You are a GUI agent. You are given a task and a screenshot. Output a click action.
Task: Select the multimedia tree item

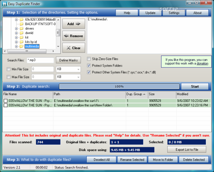pyautogui.click(x=32, y=46)
